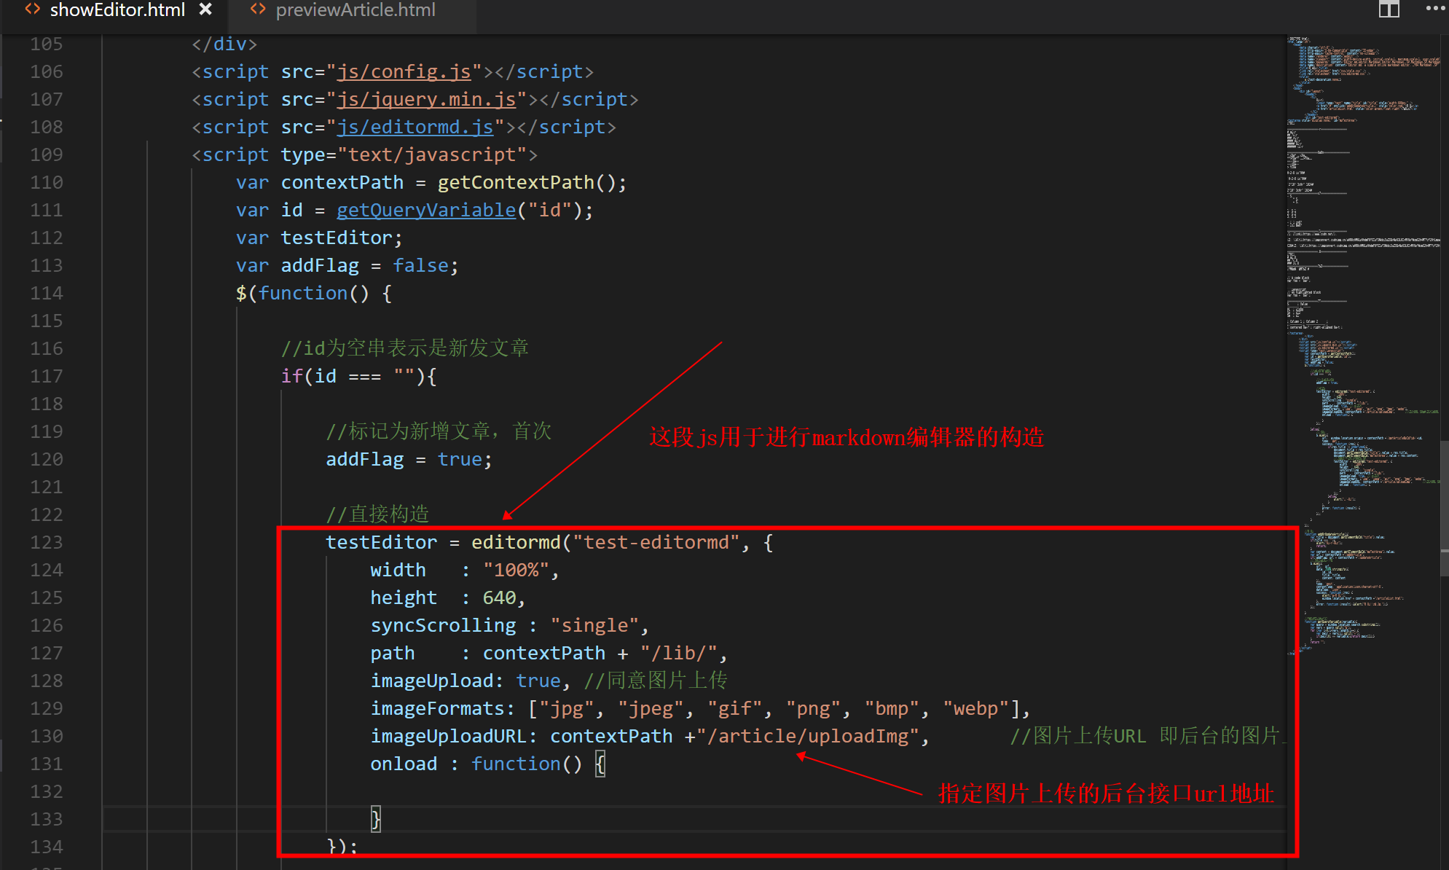Click the split editor icon
Screen dimensions: 1449x870
point(1389,9)
